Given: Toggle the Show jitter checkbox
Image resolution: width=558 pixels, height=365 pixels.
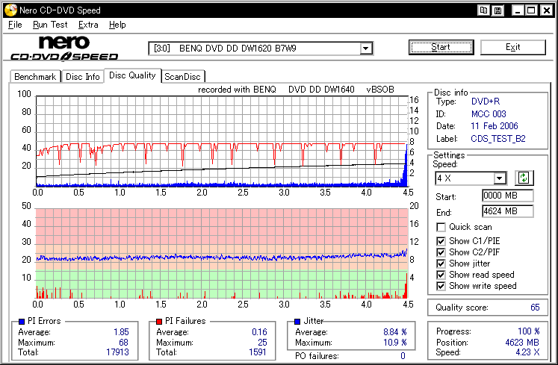Looking at the screenshot, I should (x=441, y=263).
